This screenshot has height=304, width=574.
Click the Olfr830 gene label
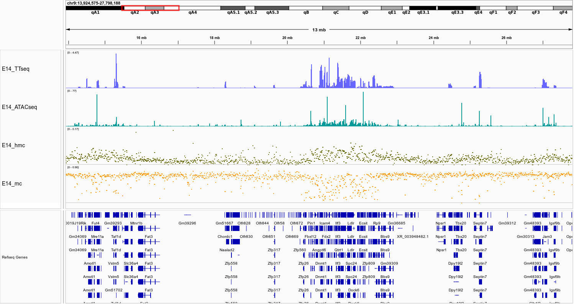pyautogui.click(x=246, y=236)
